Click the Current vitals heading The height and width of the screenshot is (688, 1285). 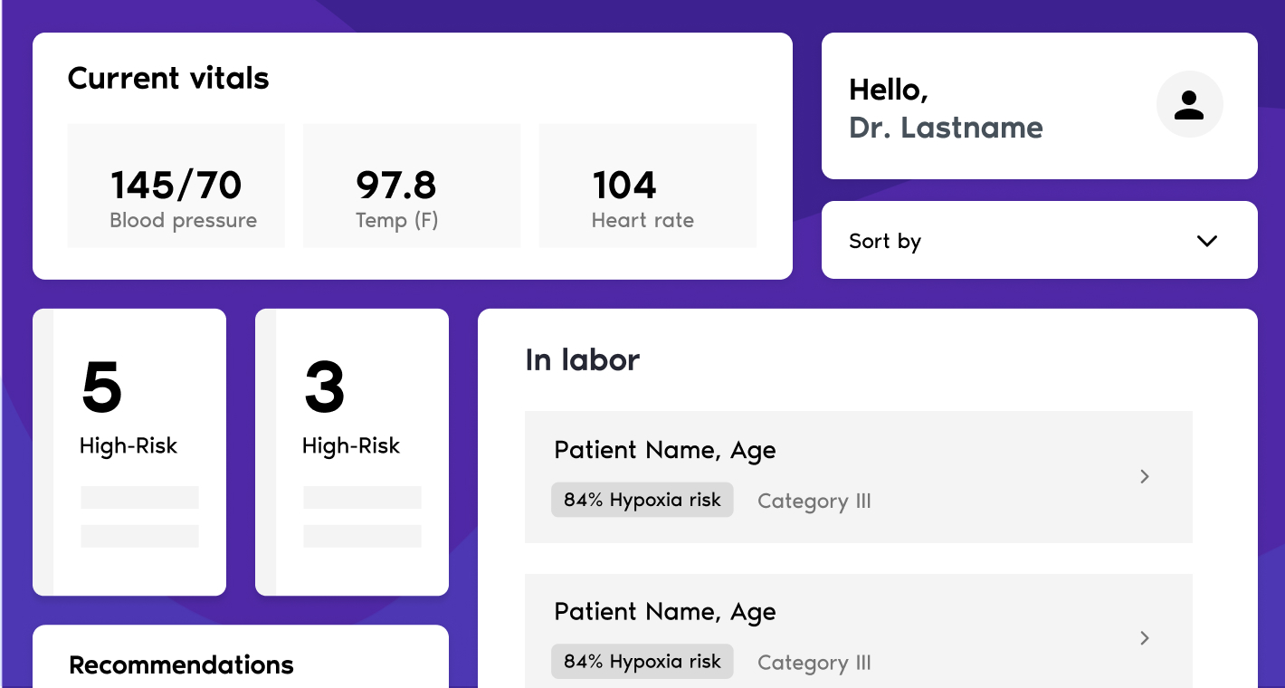point(168,79)
